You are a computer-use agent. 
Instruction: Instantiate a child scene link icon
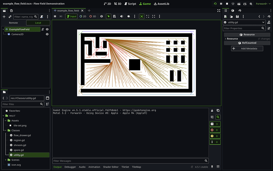pyautogui.click(x=10, y=17)
